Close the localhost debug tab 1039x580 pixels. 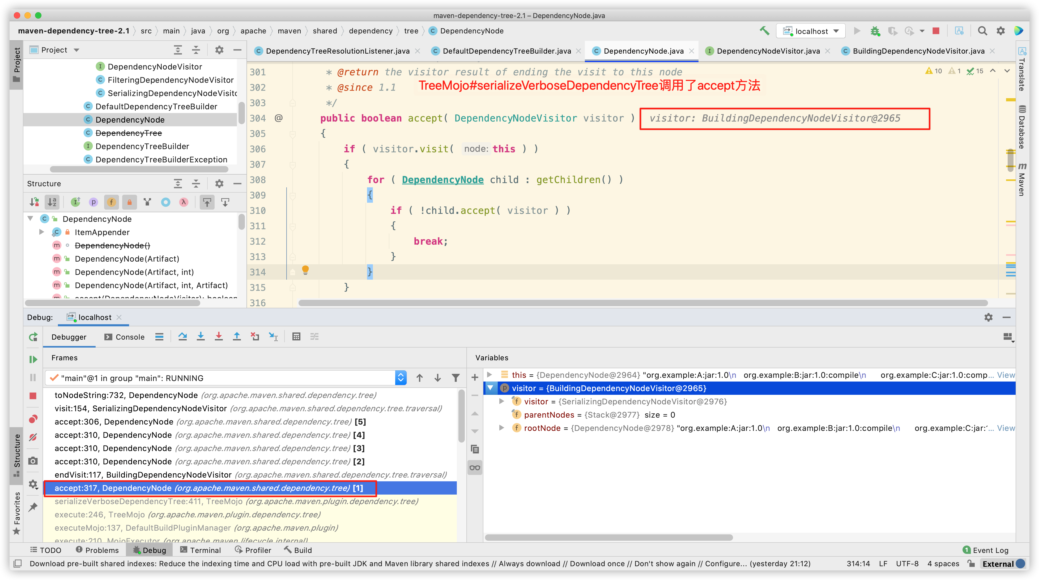click(119, 317)
